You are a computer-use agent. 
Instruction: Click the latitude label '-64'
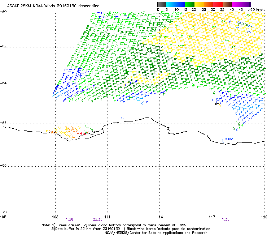(3, 83)
